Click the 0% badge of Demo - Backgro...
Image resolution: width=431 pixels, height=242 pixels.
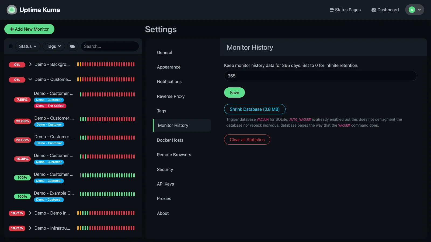click(x=17, y=65)
